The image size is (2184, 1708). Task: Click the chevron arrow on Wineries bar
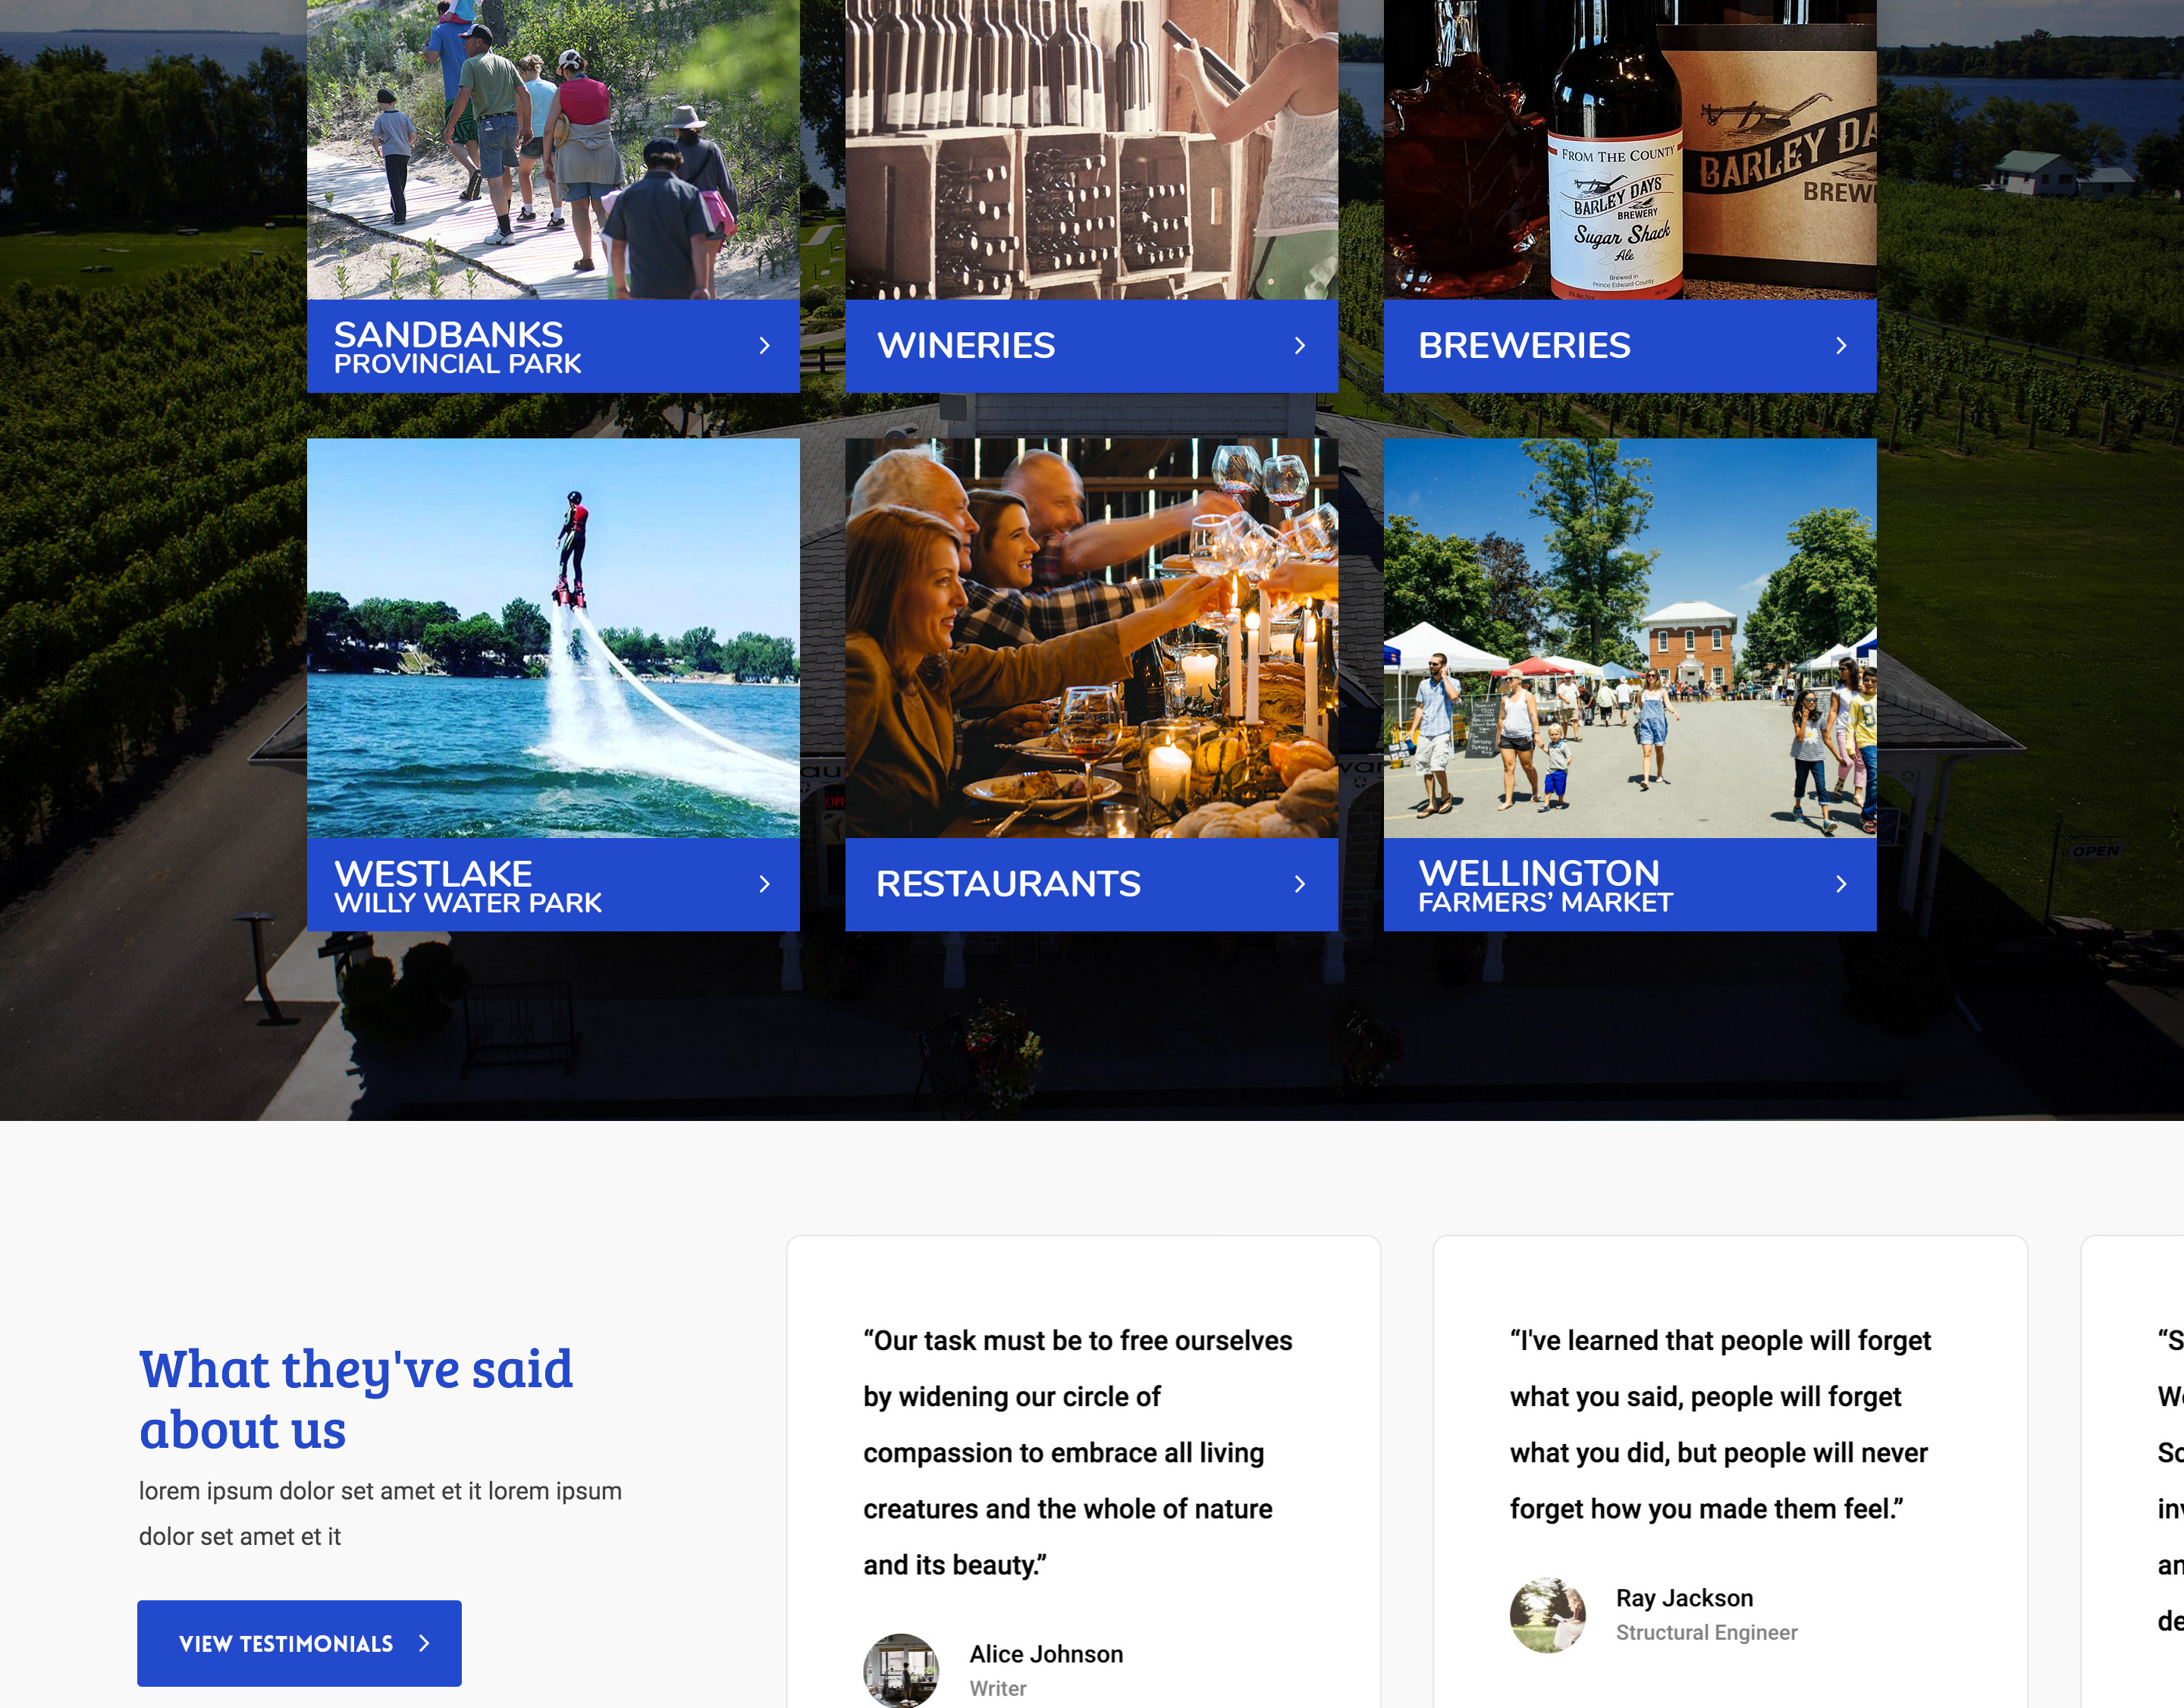click(1300, 346)
